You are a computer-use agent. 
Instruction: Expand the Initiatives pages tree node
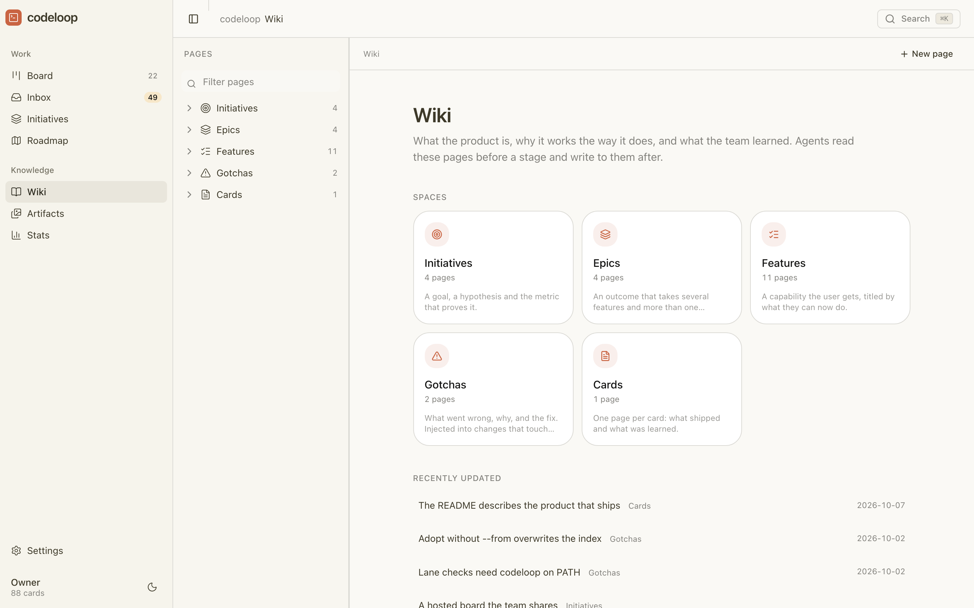click(189, 108)
